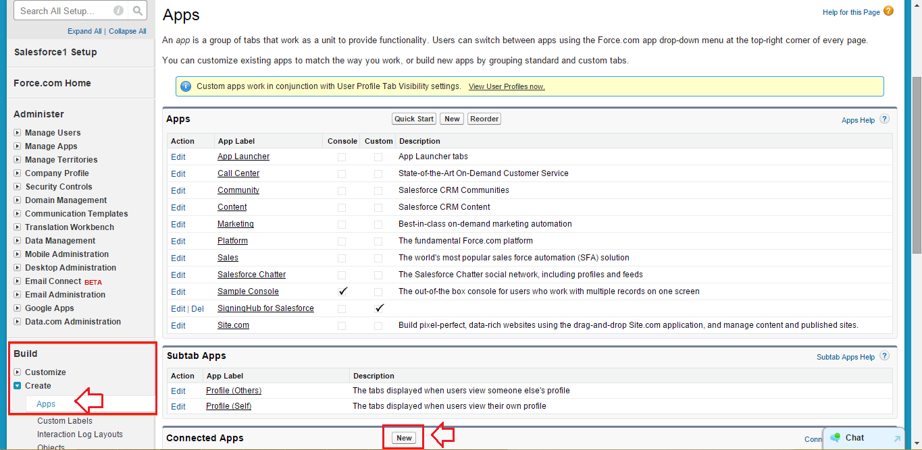The image size is (922, 450).
Task: Expand the Data Management node
Action: [18, 241]
